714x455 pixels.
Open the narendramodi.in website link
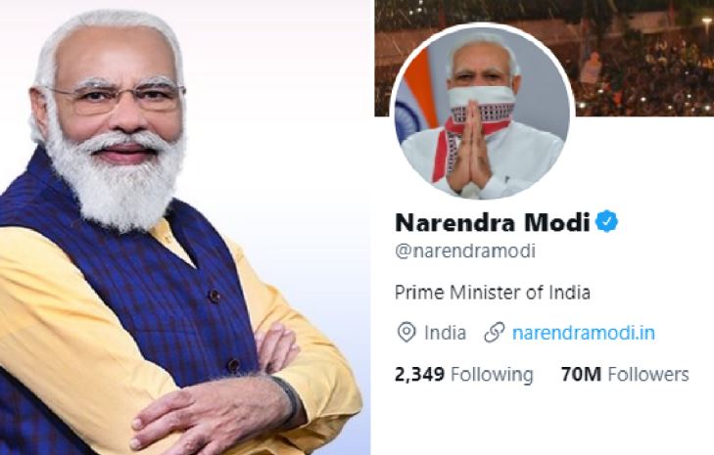click(x=584, y=333)
